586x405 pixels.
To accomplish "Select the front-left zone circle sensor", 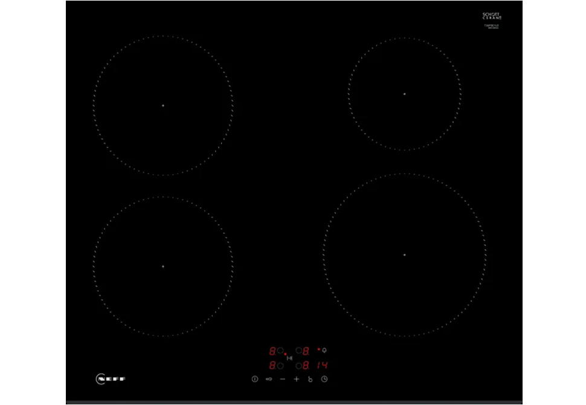I will click(x=280, y=365).
